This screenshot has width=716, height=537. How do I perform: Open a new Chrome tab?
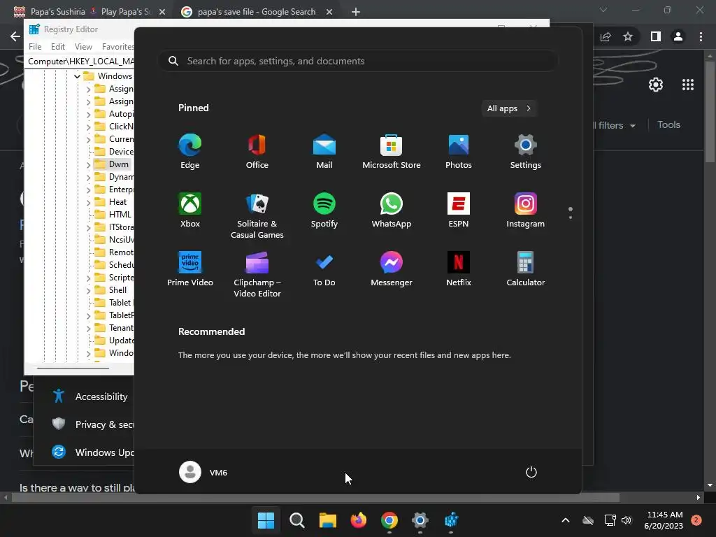coord(356,12)
